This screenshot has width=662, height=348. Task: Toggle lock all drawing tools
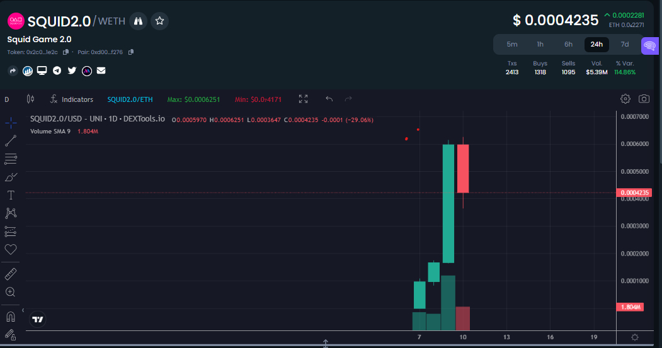pyautogui.click(x=11, y=335)
